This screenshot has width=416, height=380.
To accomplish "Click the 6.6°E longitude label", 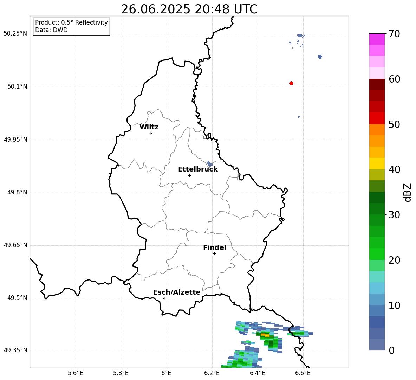I will point(303,373).
